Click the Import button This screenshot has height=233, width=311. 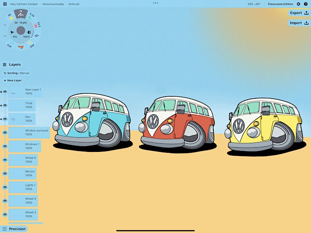pyautogui.click(x=299, y=23)
